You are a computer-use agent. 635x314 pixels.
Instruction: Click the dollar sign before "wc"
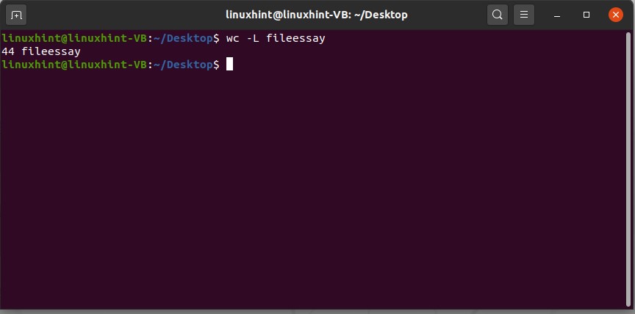(216, 38)
